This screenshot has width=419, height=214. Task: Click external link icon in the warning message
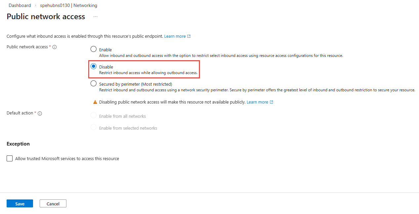[272, 102]
